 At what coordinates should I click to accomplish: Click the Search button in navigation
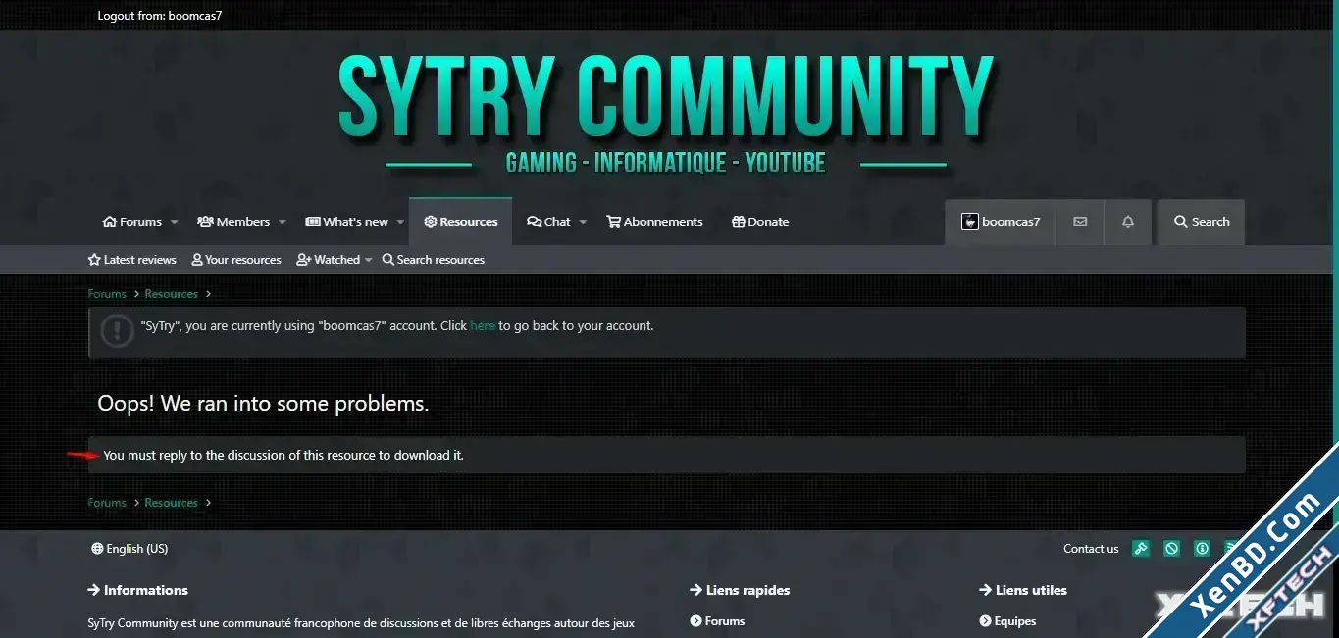(1202, 222)
